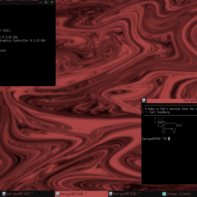Image resolution: width=197 pixels, height=197 pixels.
Task: Click the "3.30 GHz" text
Action: click(11, 37)
